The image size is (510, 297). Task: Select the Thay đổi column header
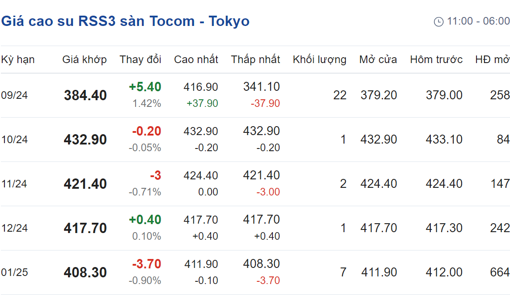point(140,59)
